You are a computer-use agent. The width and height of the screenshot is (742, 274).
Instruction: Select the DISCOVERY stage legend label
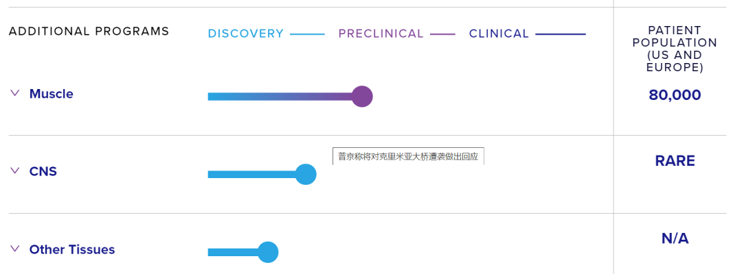click(x=245, y=34)
